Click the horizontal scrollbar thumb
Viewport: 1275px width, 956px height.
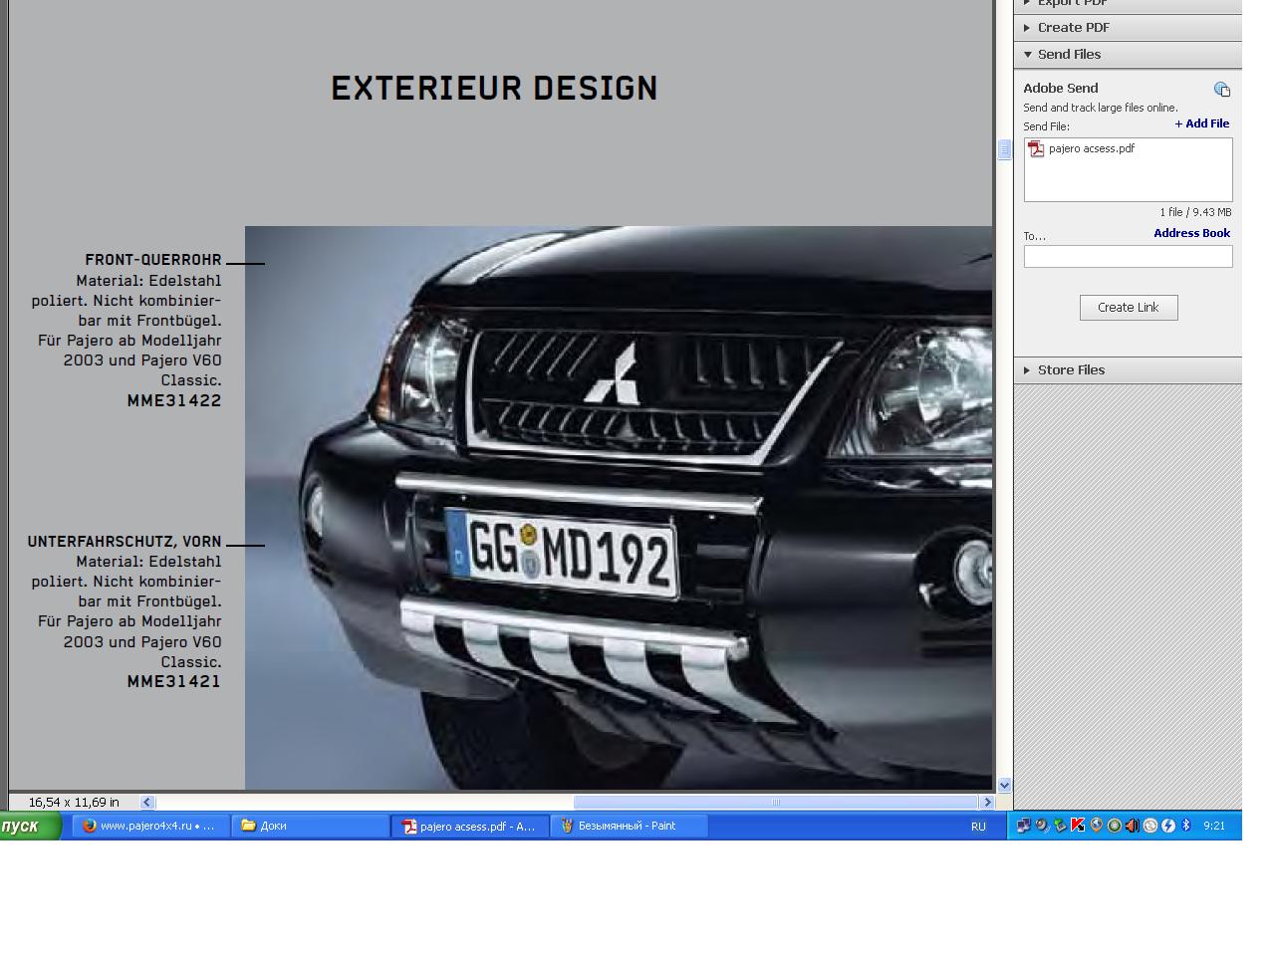775,803
